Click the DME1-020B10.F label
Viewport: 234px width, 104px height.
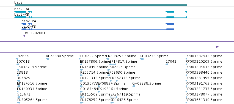coord(37,33)
